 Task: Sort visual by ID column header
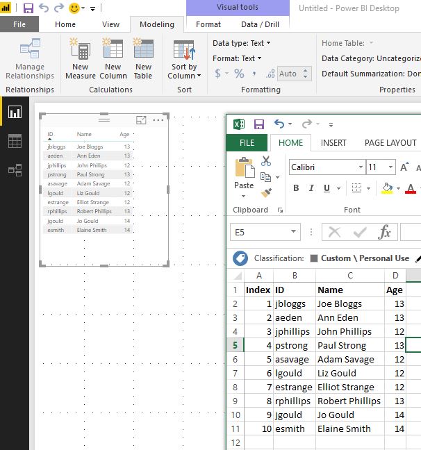pyautogui.click(x=50, y=134)
